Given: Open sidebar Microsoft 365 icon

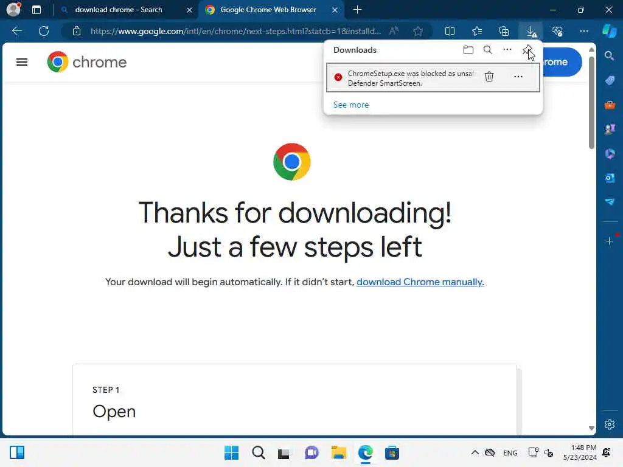Looking at the screenshot, I should (x=610, y=153).
